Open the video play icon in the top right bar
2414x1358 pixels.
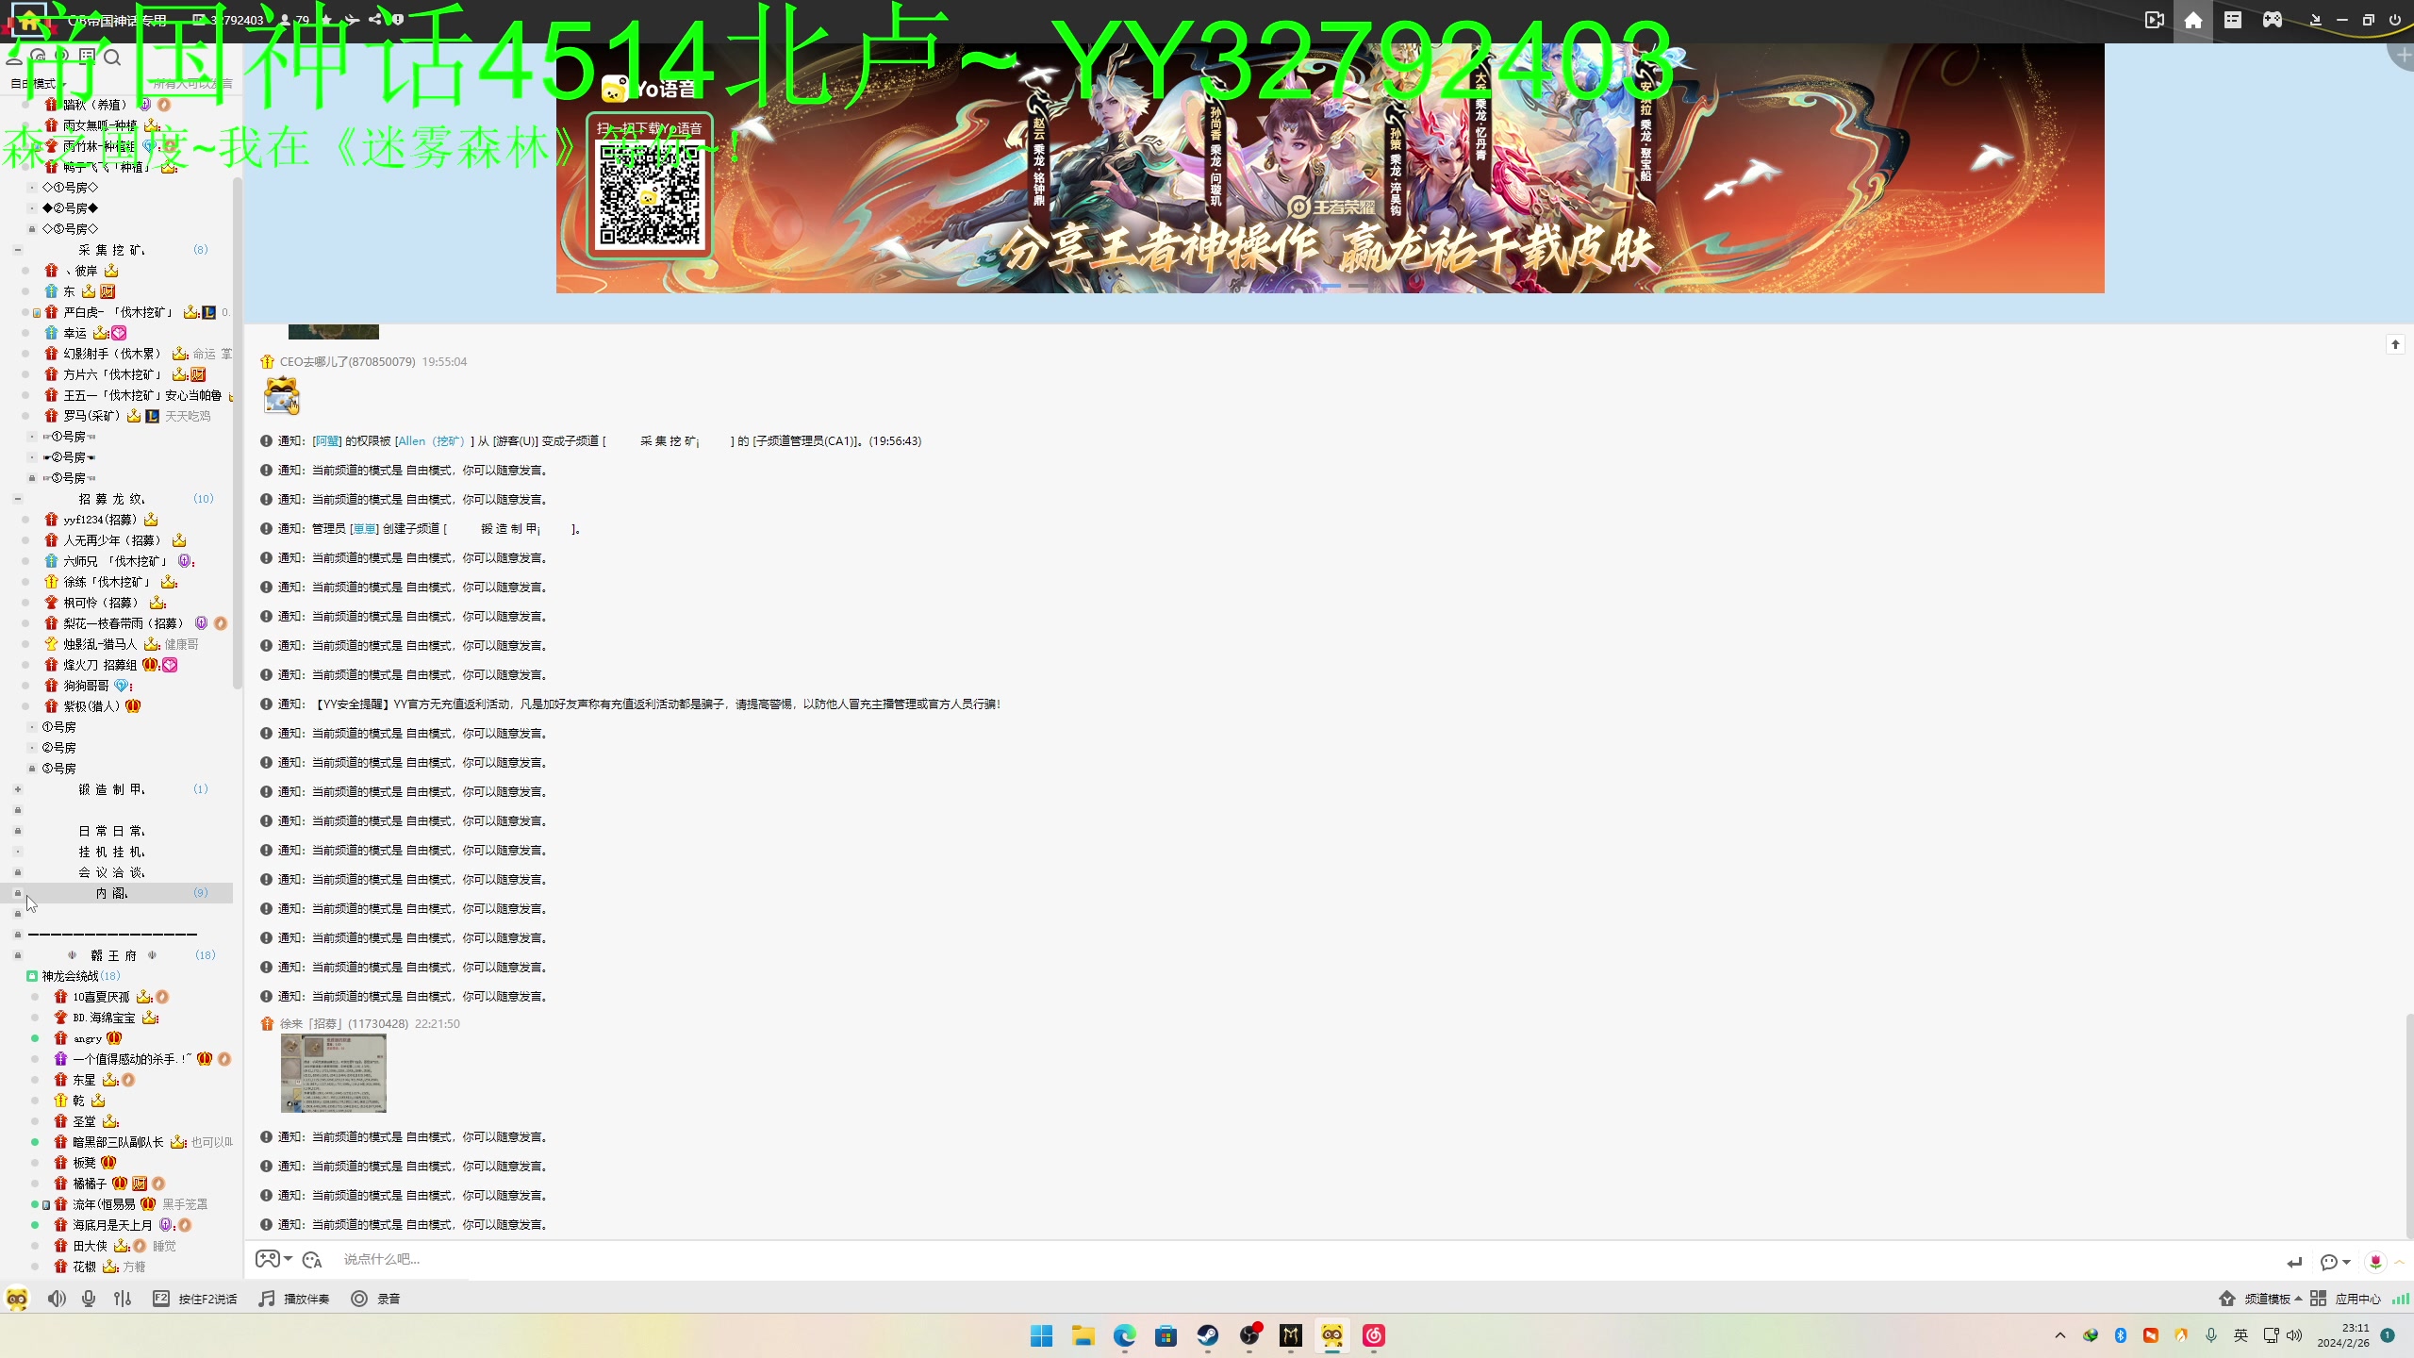click(x=2155, y=20)
